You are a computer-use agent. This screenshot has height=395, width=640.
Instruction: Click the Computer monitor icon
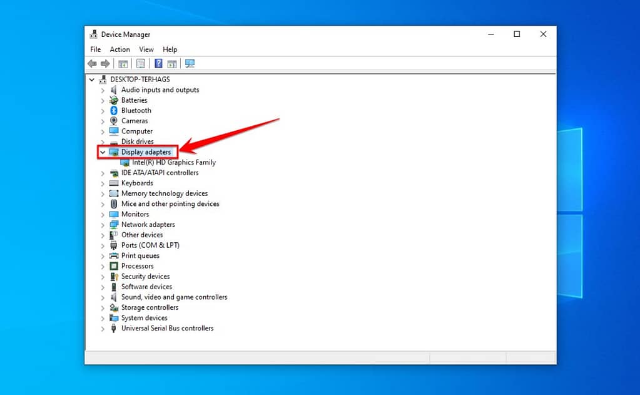coord(114,131)
